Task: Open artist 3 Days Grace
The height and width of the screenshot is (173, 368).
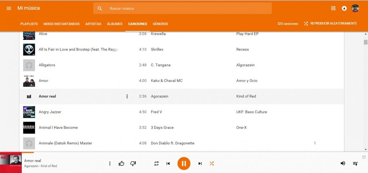Action: pyautogui.click(x=162, y=128)
